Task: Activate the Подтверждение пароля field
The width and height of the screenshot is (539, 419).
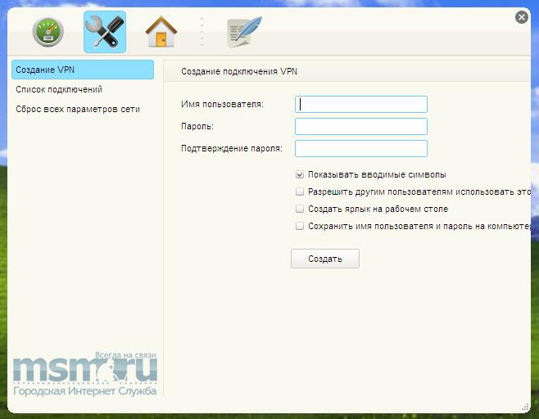Action: click(361, 148)
